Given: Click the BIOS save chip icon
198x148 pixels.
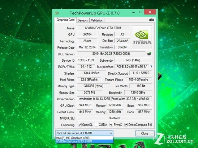Looking at the screenshot, I should [149, 54].
